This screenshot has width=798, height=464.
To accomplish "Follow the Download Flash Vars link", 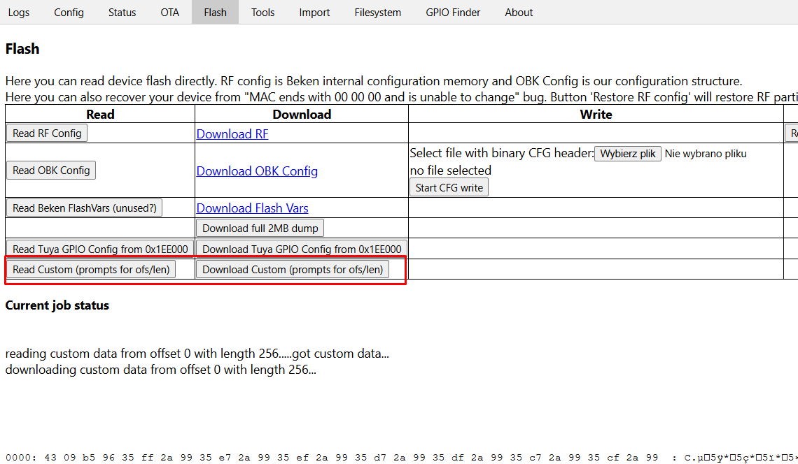I will 253,208.
